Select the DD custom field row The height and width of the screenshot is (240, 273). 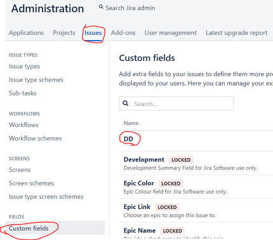[196, 139]
